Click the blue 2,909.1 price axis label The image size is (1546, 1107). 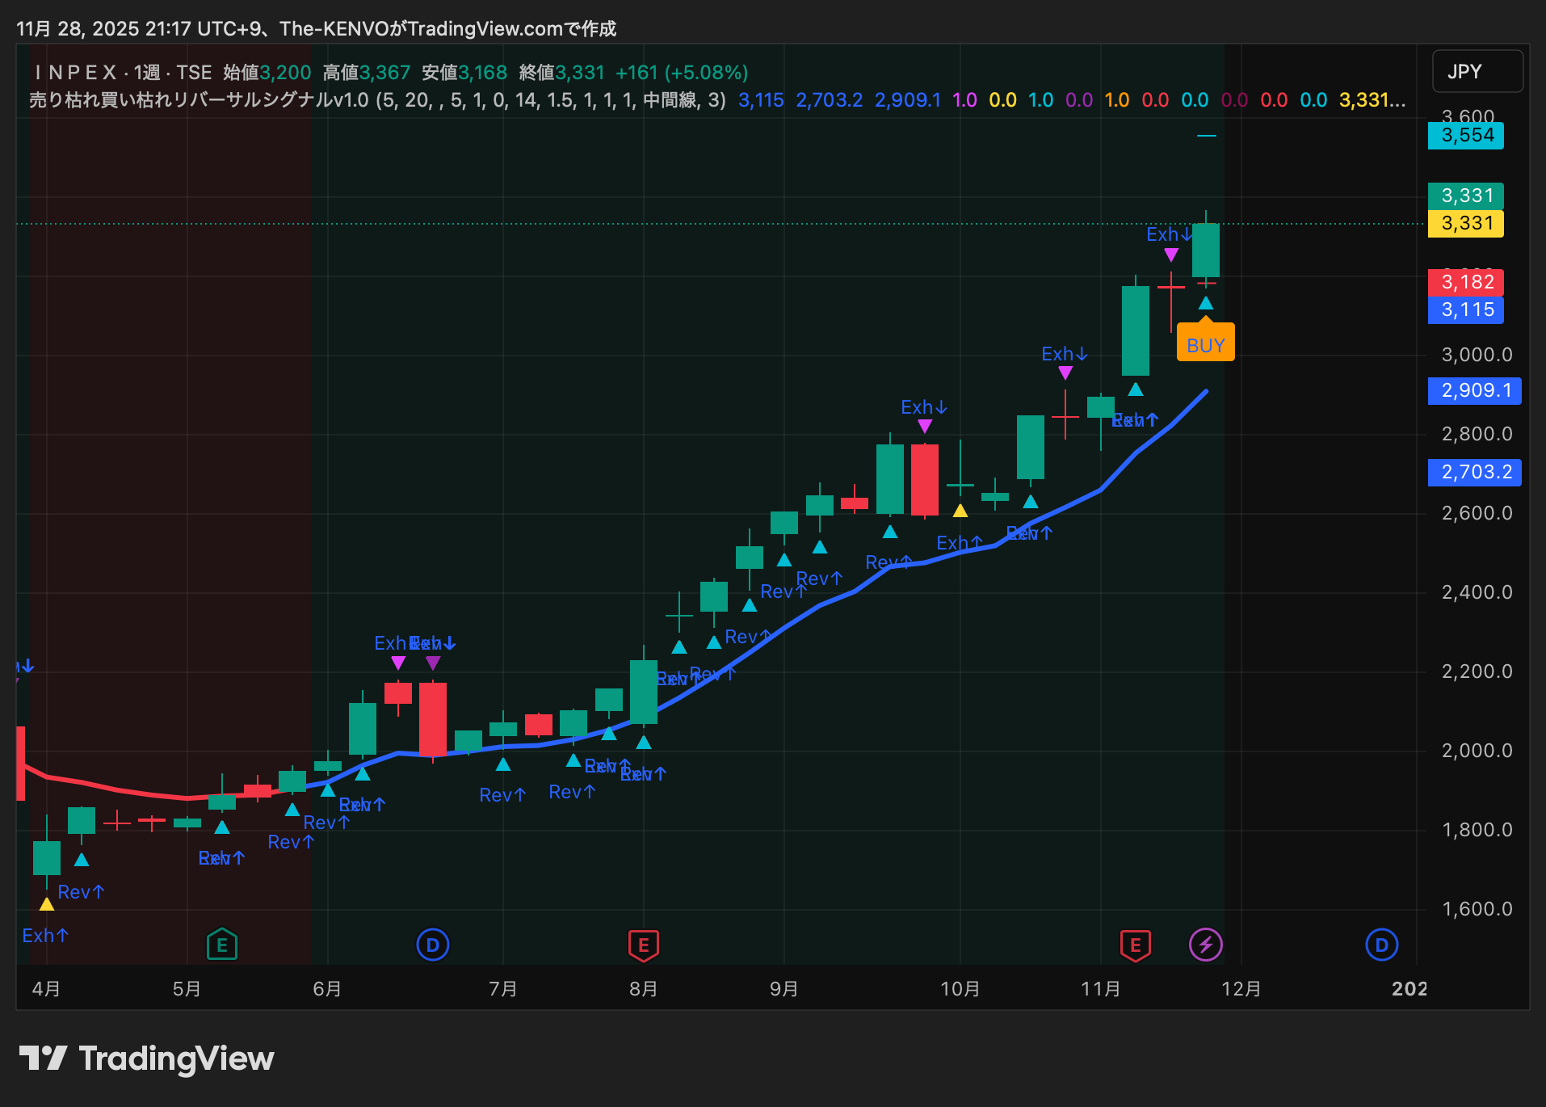pyautogui.click(x=1474, y=390)
